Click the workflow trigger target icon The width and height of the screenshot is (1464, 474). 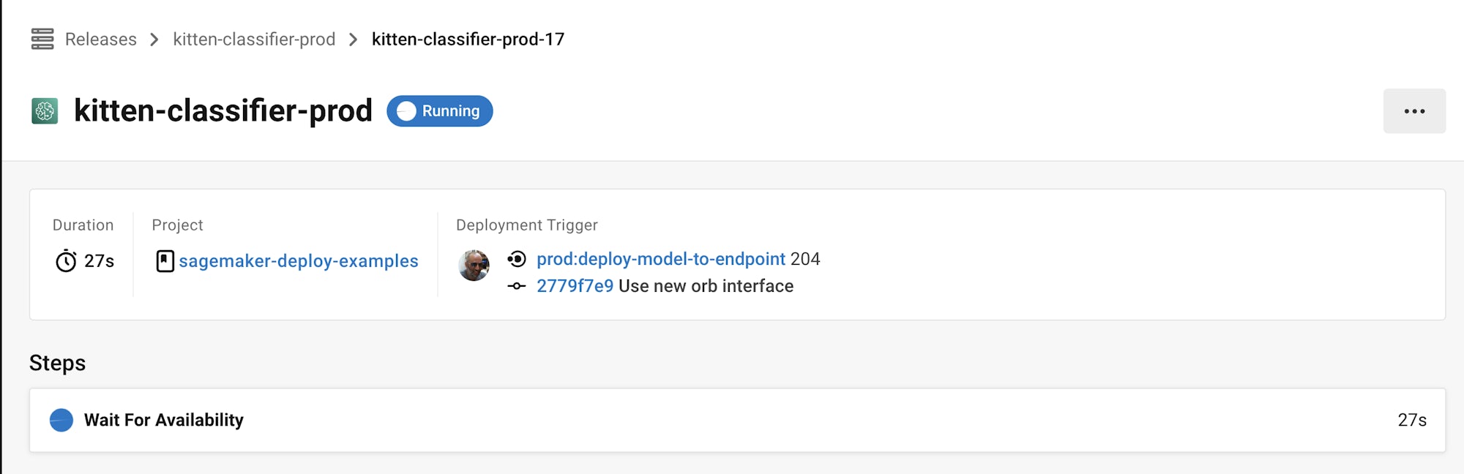[x=516, y=259]
